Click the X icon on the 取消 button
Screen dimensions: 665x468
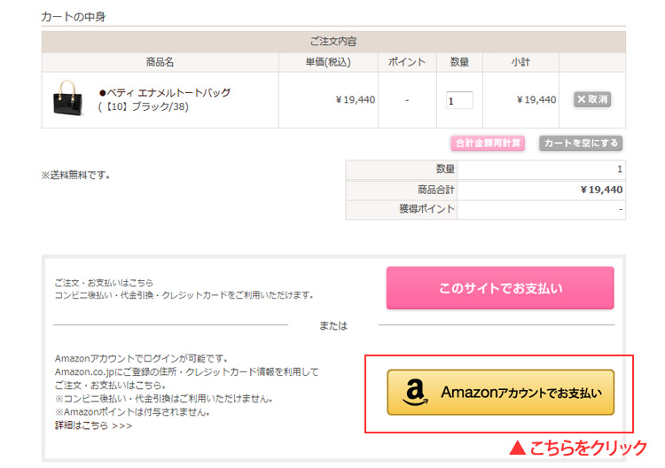(582, 99)
